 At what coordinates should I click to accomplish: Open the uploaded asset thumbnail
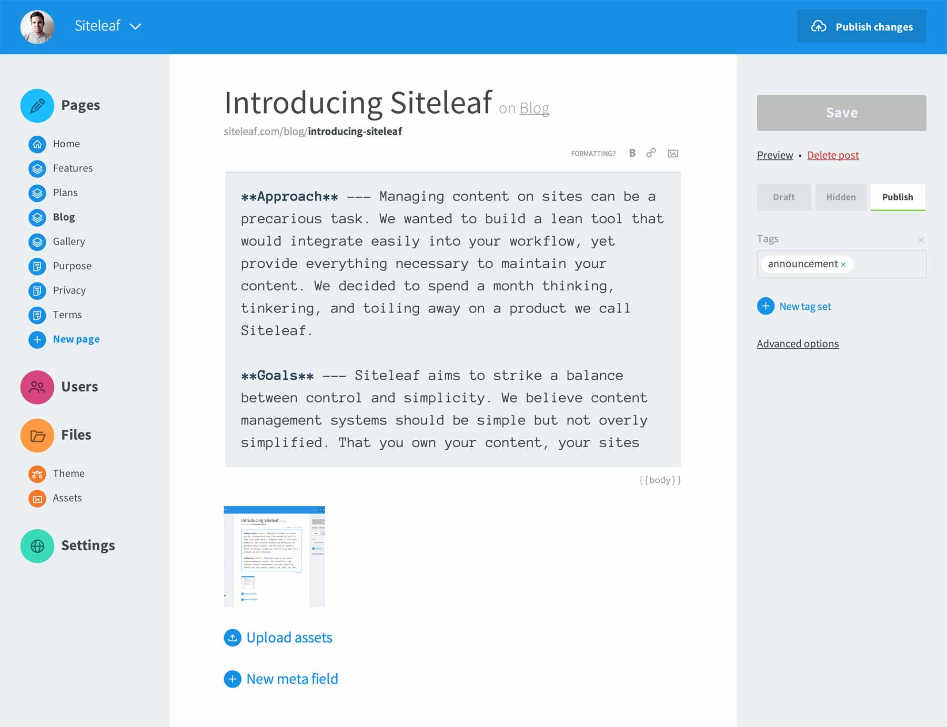click(274, 556)
